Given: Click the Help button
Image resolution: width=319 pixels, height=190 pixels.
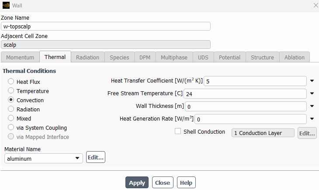Looking at the screenshot, I should coord(186,183).
